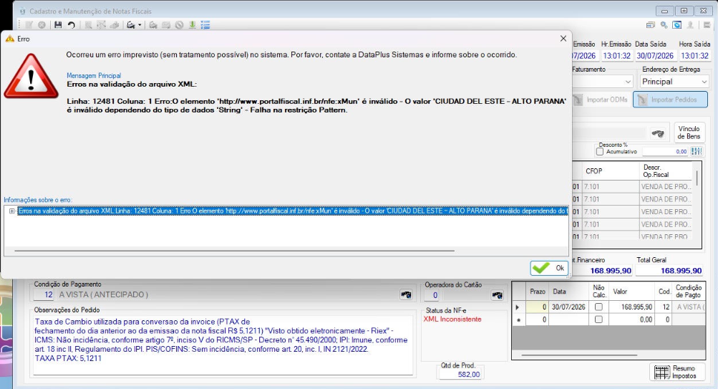
Task: Click the disabled envelope email toolbar icon
Action: coord(166,25)
